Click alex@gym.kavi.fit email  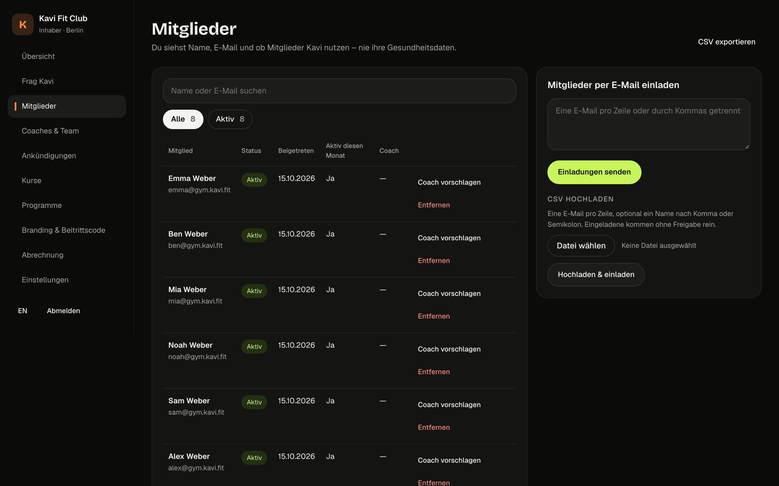[196, 468]
